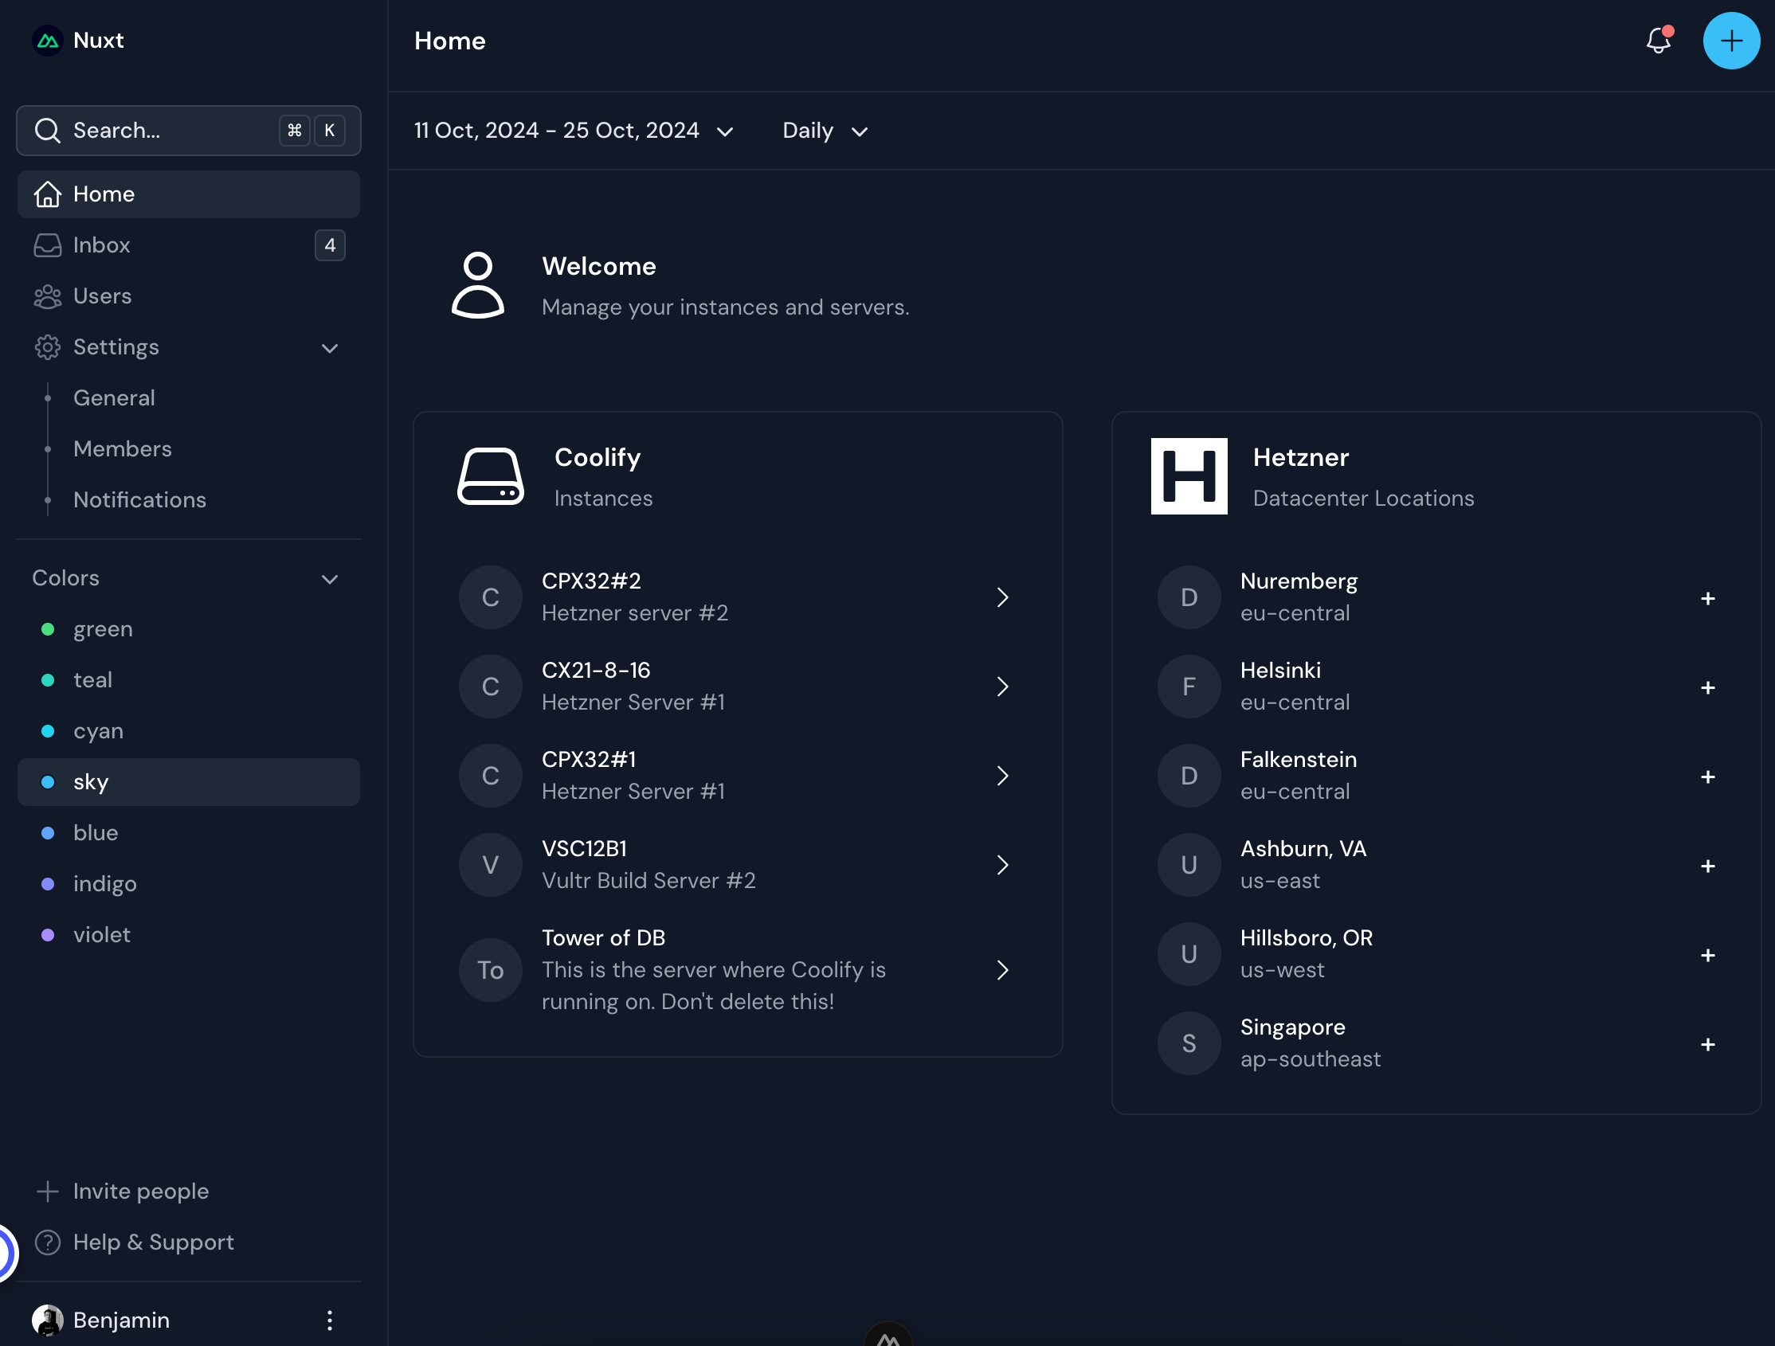Screen dimensions: 1775x1346
Task: Click the Coolify server drive icon
Action: (x=490, y=475)
